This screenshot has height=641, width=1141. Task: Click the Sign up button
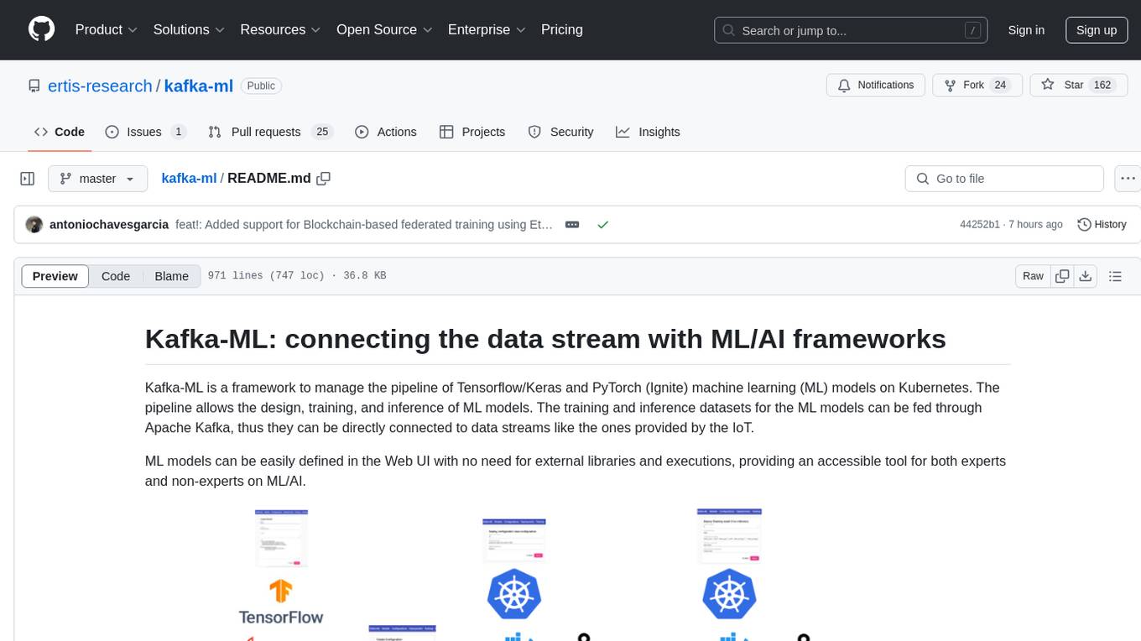click(1097, 30)
